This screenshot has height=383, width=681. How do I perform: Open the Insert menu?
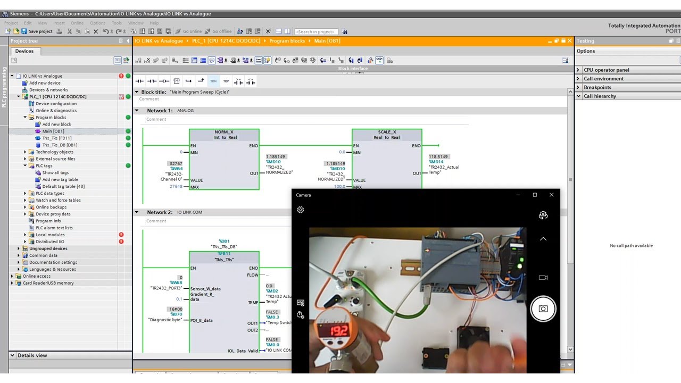(x=59, y=23)
